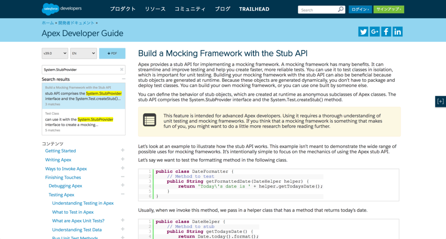
Task: Expand What are Apex Unit Tests
Action: click(122, 220)
